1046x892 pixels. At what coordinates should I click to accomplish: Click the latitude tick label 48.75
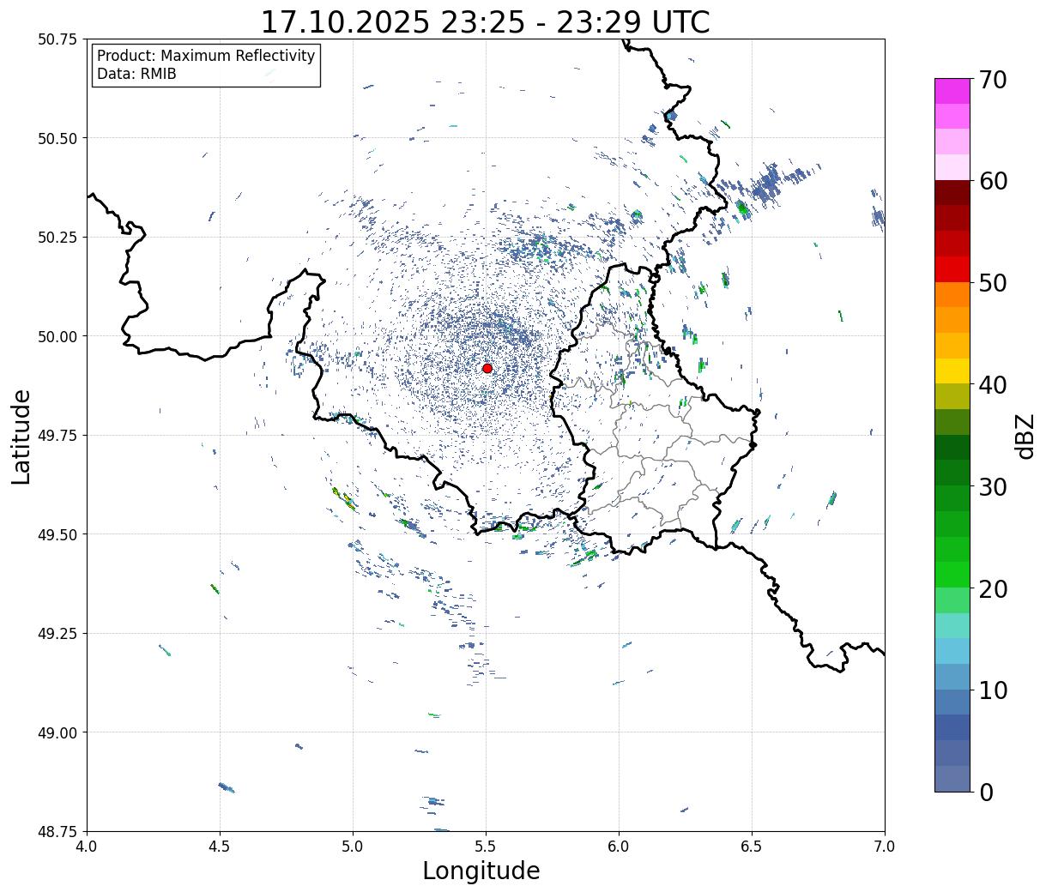click(x=57, y=831)
